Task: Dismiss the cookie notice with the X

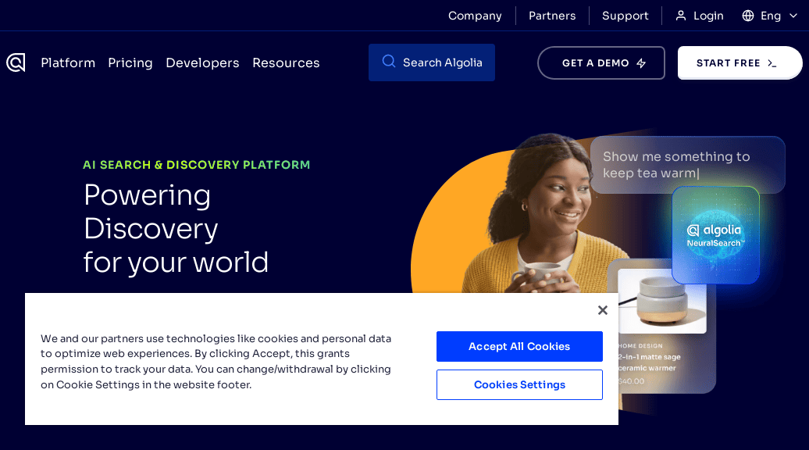Action: (602, 310)
